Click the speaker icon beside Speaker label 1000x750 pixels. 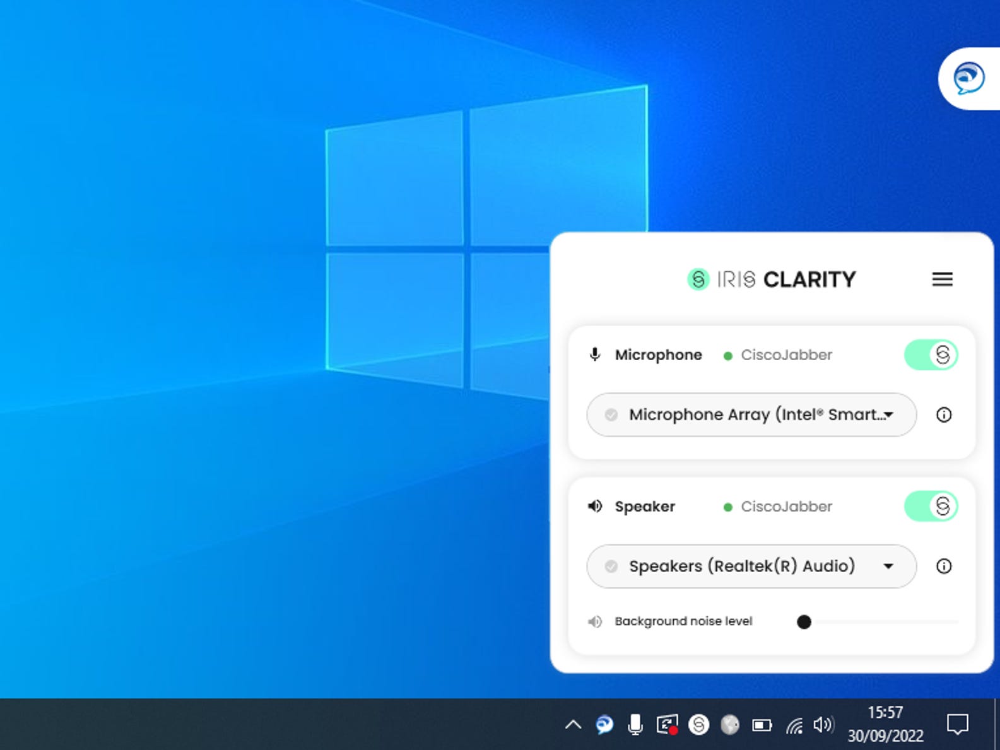point(594,506)
